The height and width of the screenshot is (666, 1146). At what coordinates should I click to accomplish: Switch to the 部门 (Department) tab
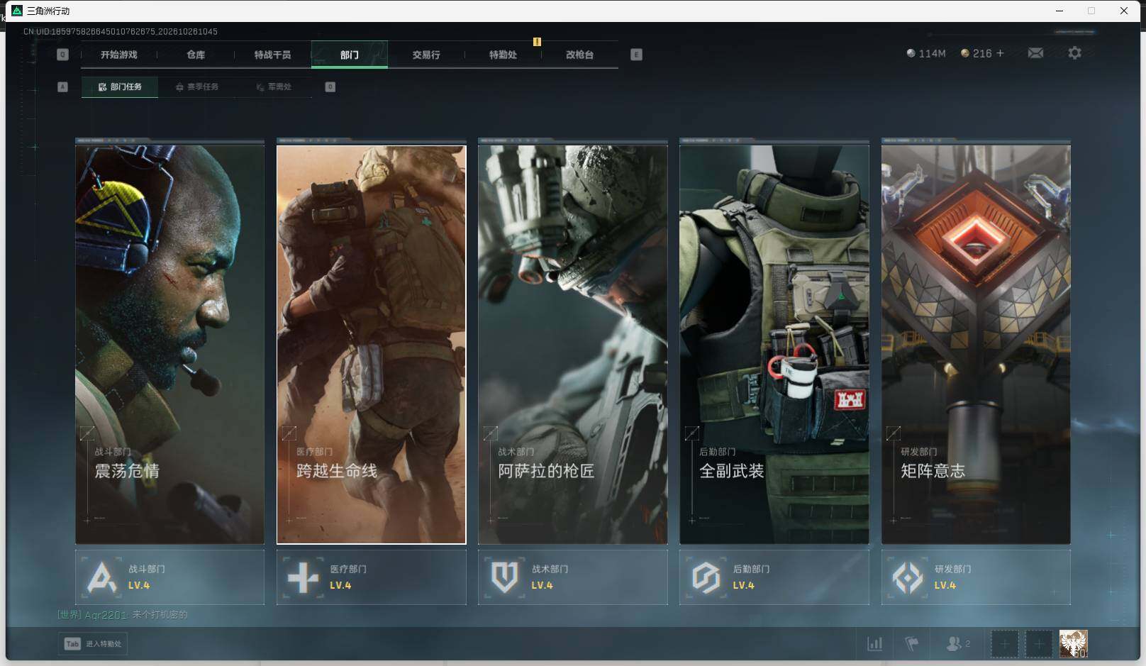[x=350, y=55]
